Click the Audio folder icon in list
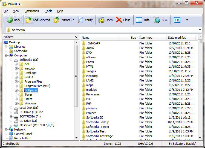 click(84, 48)
